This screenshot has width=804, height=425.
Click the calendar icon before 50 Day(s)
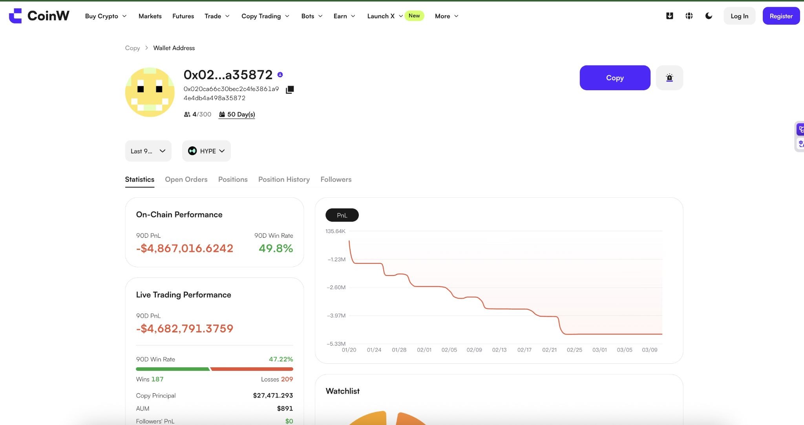coord(222,114)
